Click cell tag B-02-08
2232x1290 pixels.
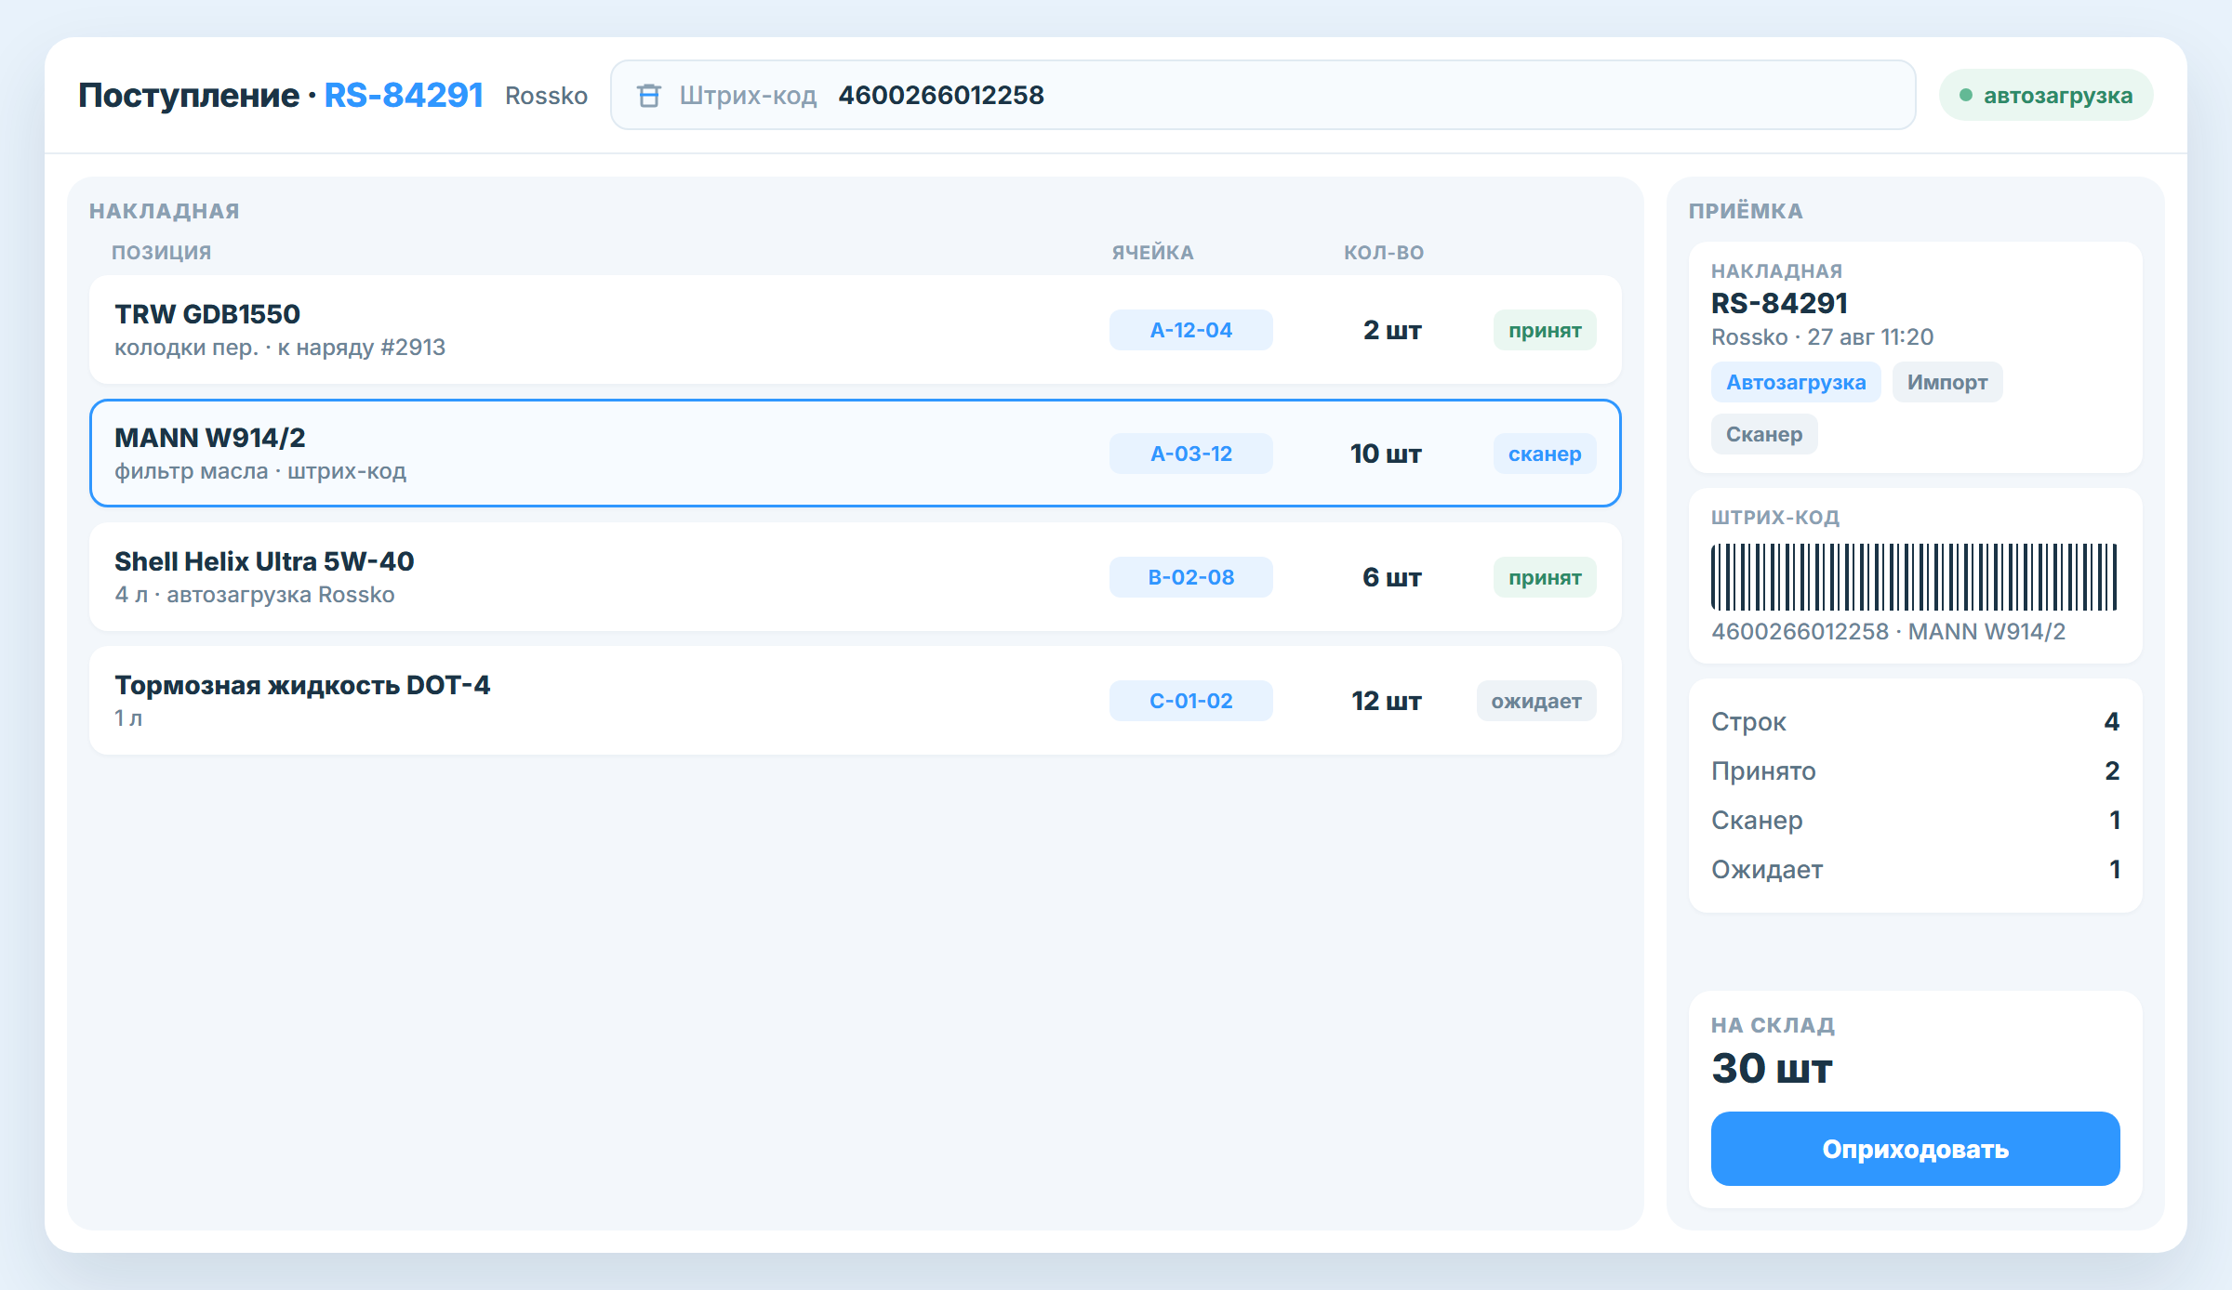[x=1190, y=577]
